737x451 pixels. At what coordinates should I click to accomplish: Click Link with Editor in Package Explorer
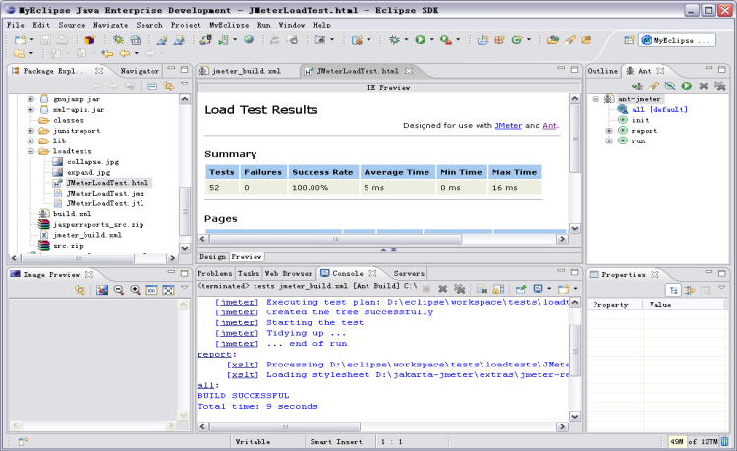point(169,86)
